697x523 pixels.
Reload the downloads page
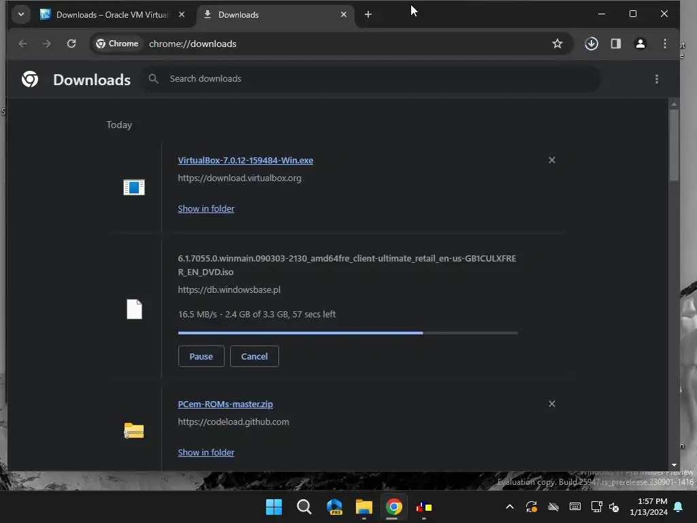71,44
